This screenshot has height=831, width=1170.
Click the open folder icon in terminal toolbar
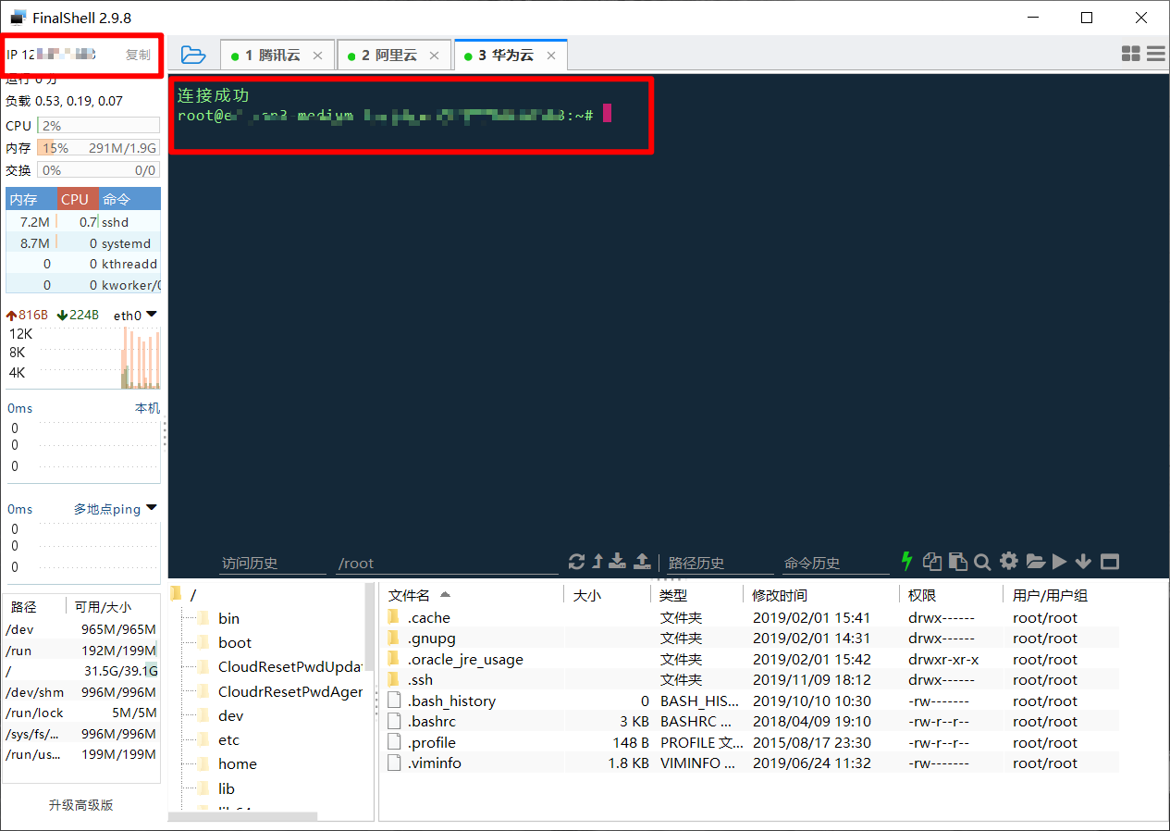click(x=1035, y=562)
